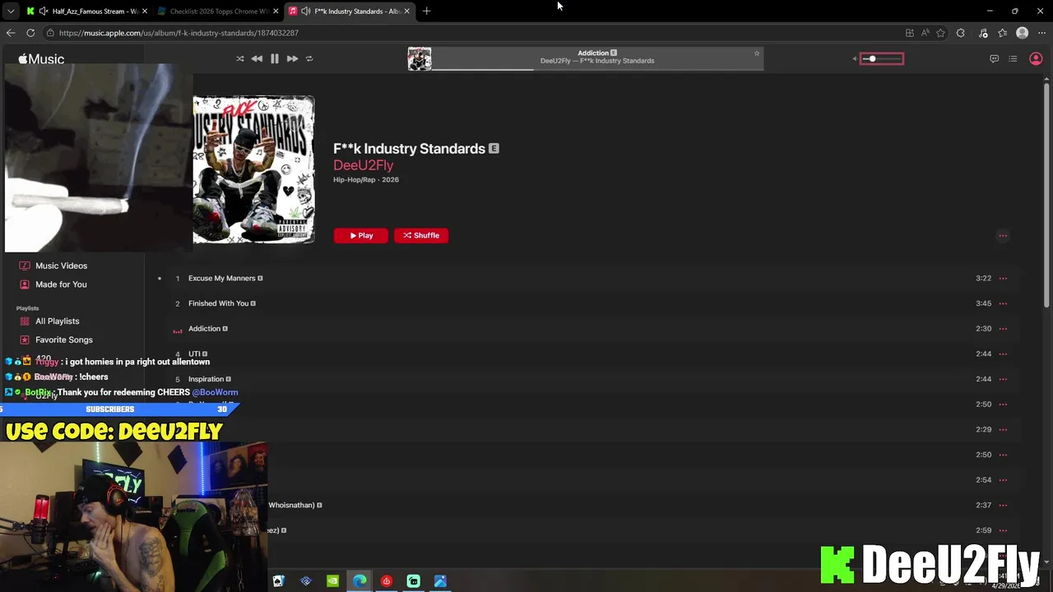Close the Checklist 2026 Topps Chrome tab
Viewport: 1053px width, 592px height.
point(276,11)
